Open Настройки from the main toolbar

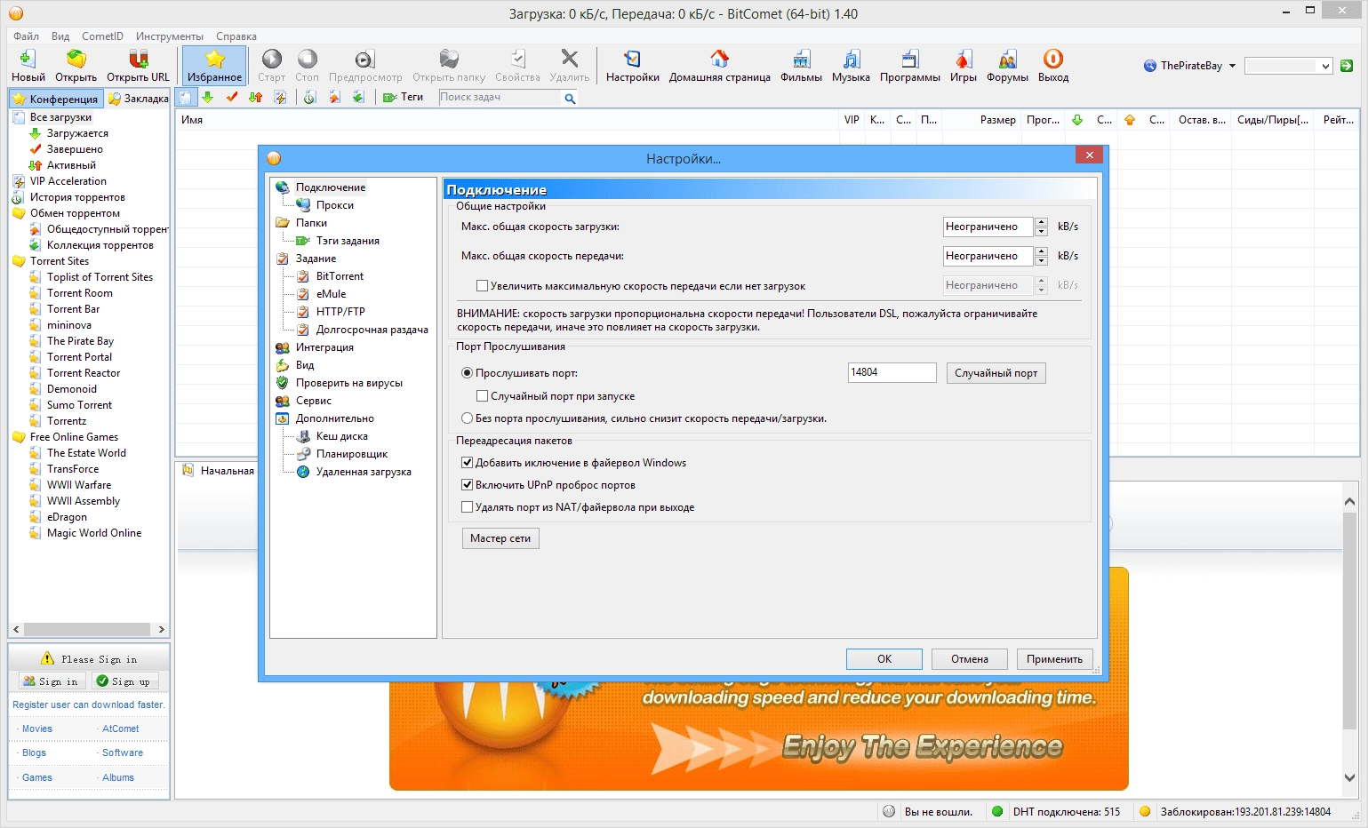(632, 66)
